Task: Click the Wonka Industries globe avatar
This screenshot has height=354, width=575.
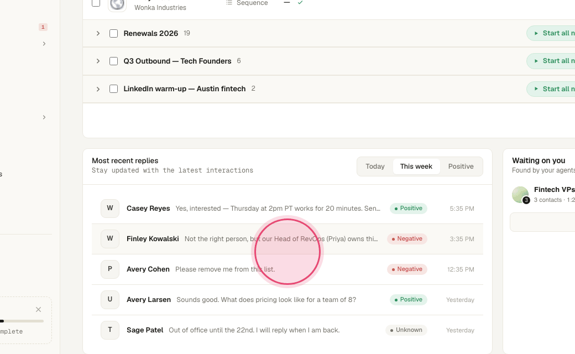Action: (117, 4)
